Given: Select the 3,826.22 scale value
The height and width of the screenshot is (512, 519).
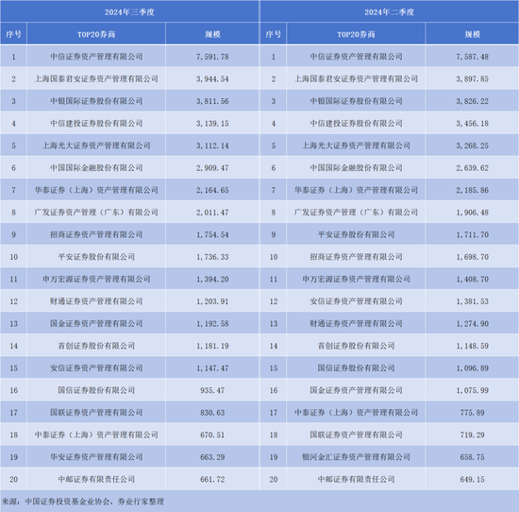Looking at the screenshot, I should pyautogui.click(x=473, y=101).
